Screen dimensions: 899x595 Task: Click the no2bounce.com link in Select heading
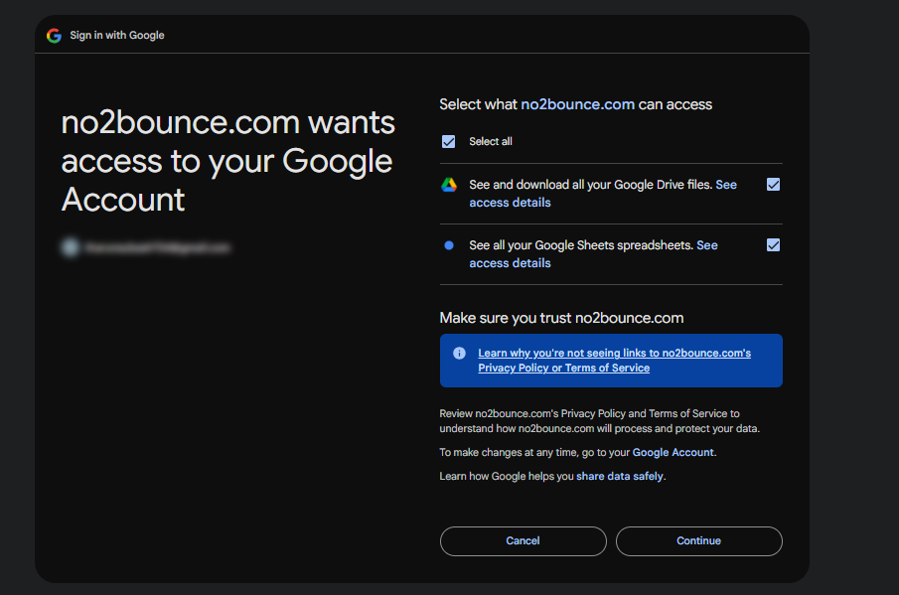coord(577,104)
